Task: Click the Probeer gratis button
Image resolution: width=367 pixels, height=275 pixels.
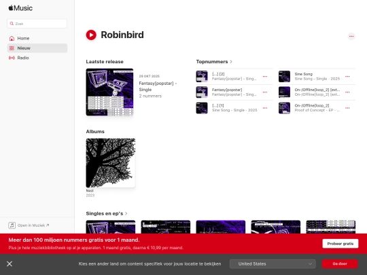Action: tap(340, 244)
